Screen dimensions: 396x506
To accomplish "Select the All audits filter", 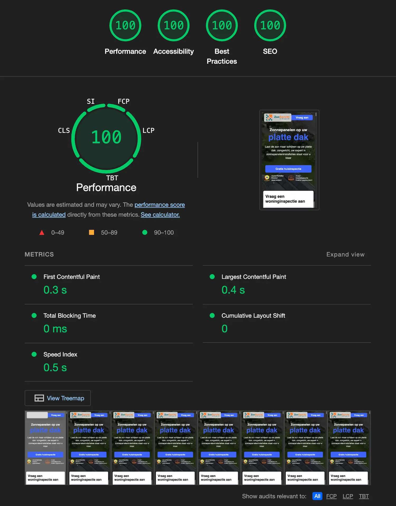I will (317, 496).
